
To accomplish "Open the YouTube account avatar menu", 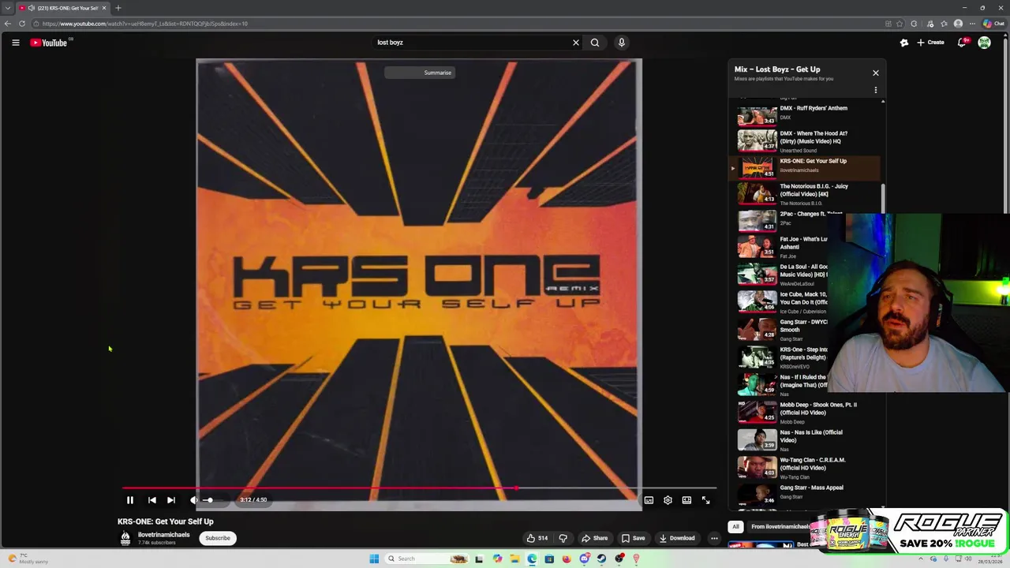I will coord(985,43).
